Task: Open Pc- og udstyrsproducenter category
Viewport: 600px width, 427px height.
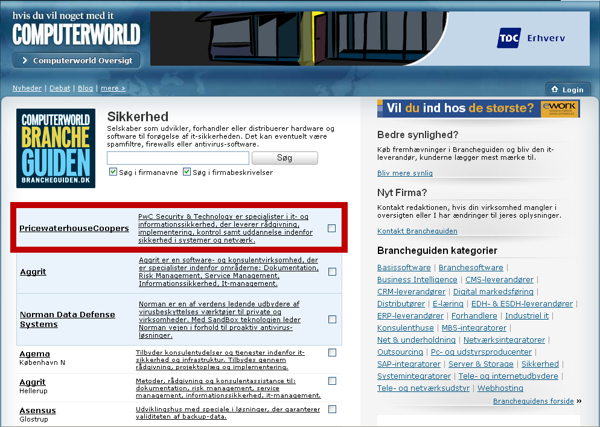Action: [x=481, y=352]
